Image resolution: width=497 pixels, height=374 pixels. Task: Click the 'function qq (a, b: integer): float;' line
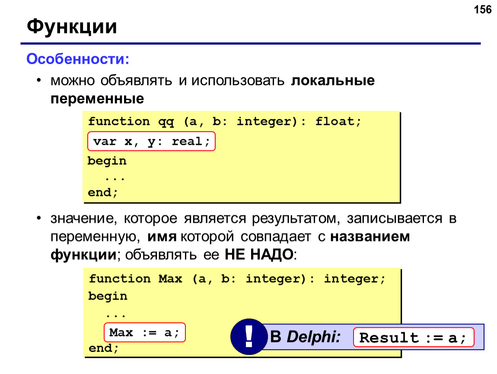pyautogui.click(x=225, y=122)
